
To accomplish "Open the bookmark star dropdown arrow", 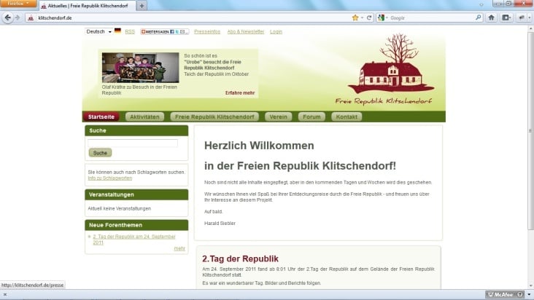I will pyautogui.click(x=362, y=17).
